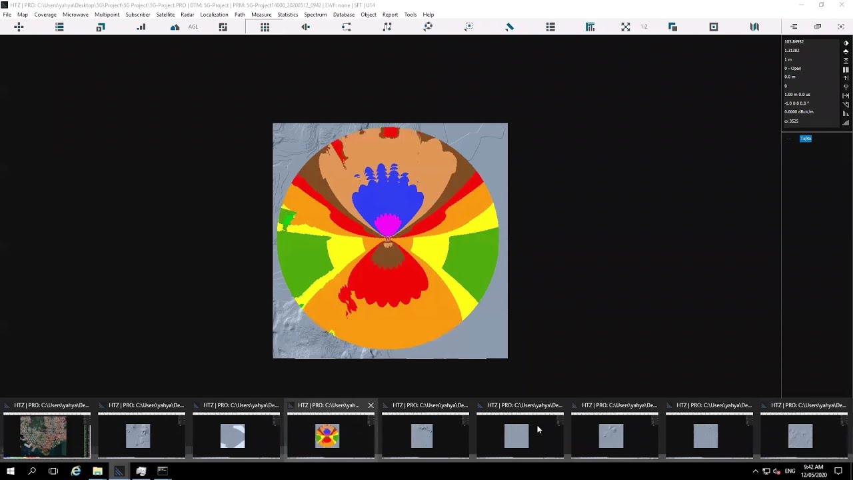Open the Spectrum menu
The image size is (853, 480).
pyautogui.click(x=315, y=15)
